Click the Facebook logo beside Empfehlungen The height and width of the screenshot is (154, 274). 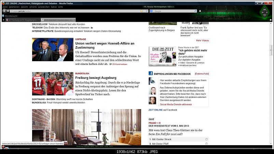(x=151, y=73)
